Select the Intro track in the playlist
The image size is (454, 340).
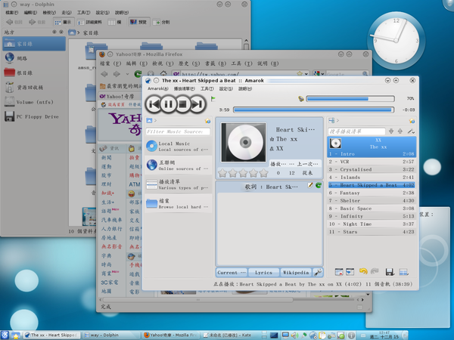[372, 154]
